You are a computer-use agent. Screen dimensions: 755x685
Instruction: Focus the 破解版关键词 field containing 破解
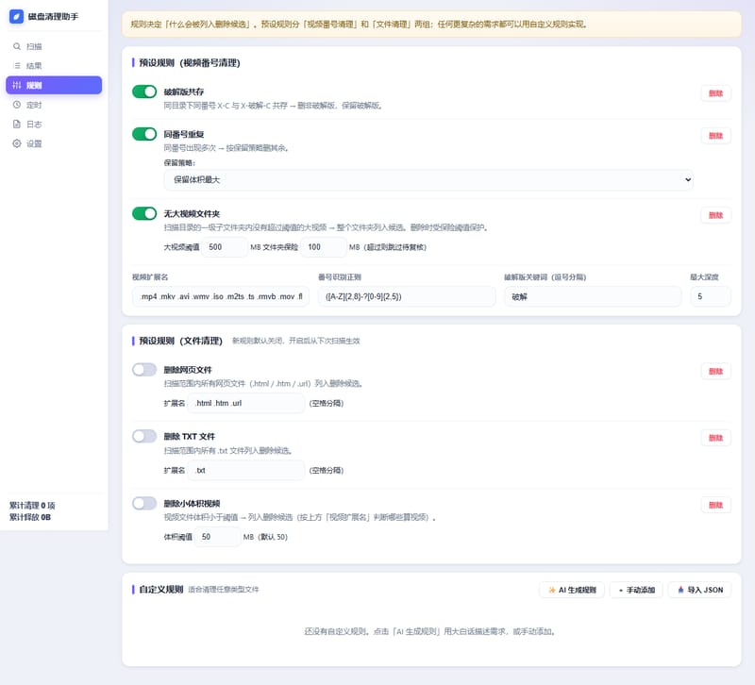[x=593, y=296]
